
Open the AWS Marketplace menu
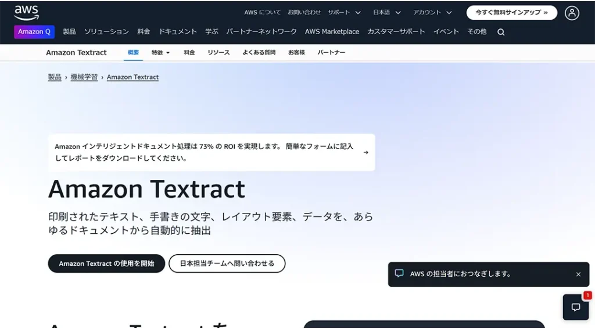tap(332, 32)
